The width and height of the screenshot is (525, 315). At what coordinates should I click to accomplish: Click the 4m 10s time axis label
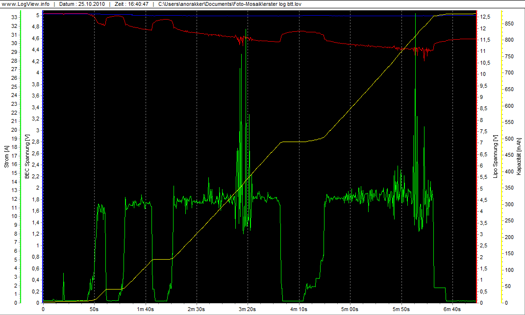click(x=299, y=309)
